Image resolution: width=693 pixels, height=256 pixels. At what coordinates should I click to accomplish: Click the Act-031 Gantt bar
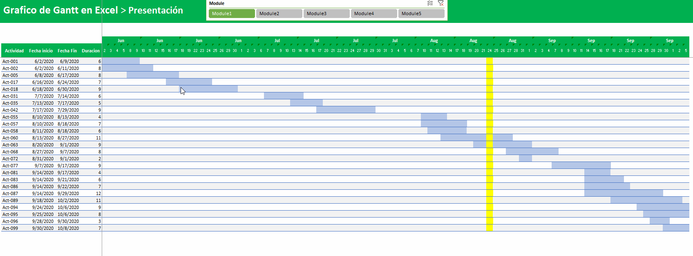point(284,96)
